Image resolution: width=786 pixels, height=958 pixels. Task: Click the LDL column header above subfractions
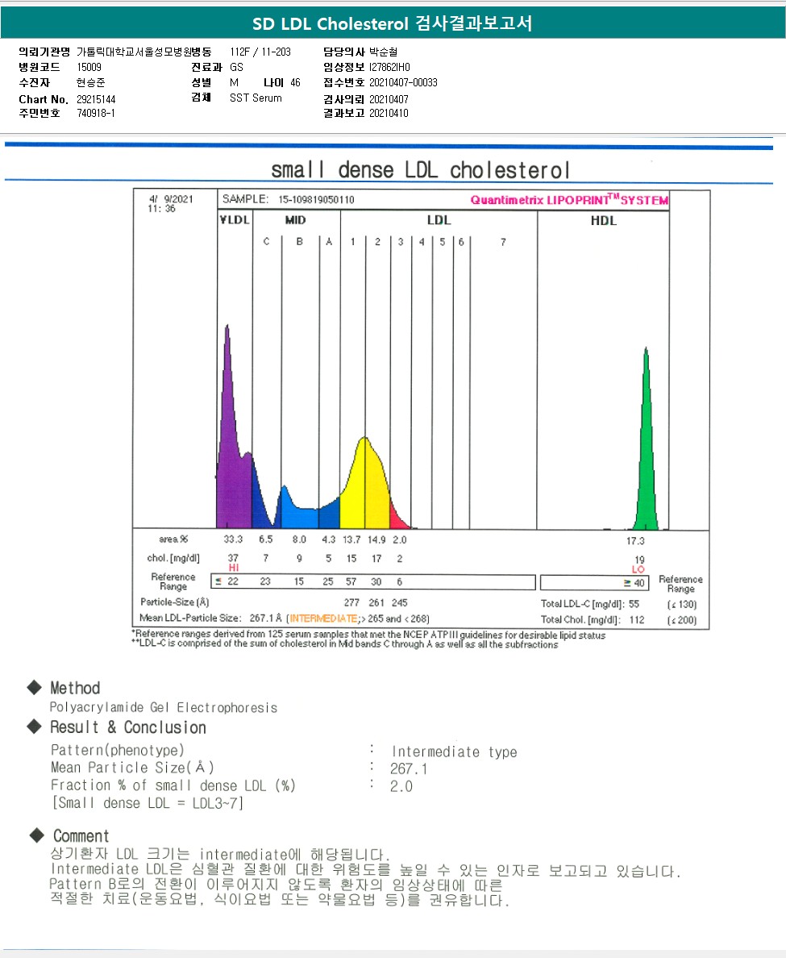tap(439, 220)
